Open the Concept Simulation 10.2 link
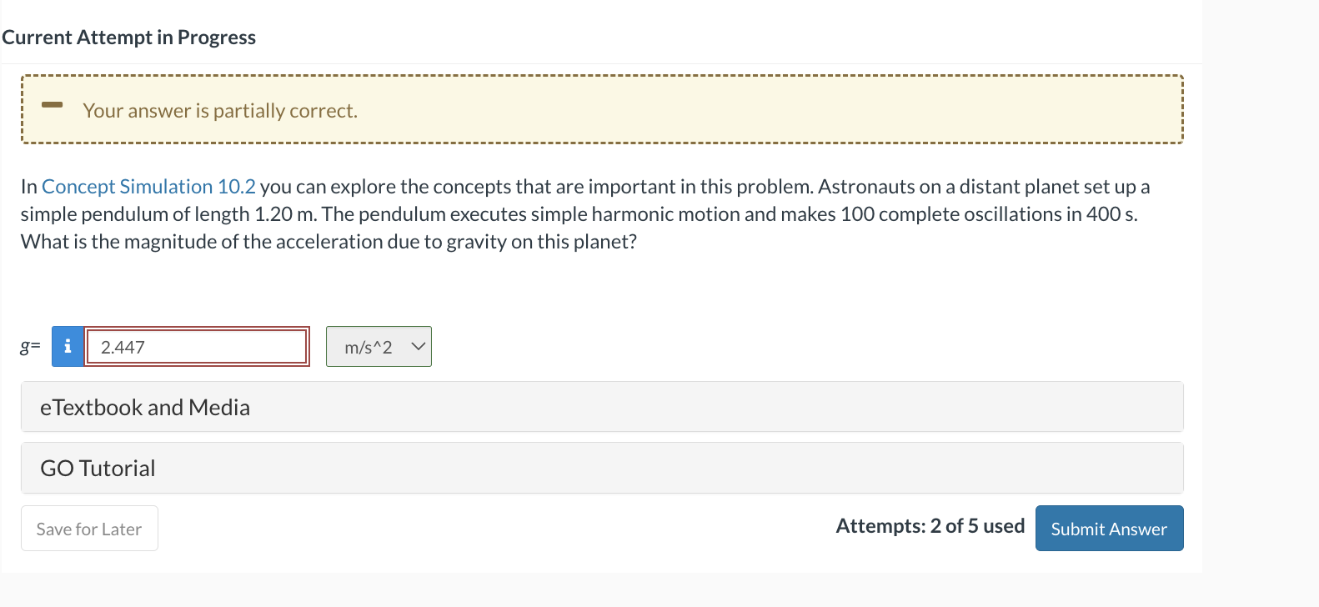This screenshot has height=607, width=1319. click(x=149, y=186)
